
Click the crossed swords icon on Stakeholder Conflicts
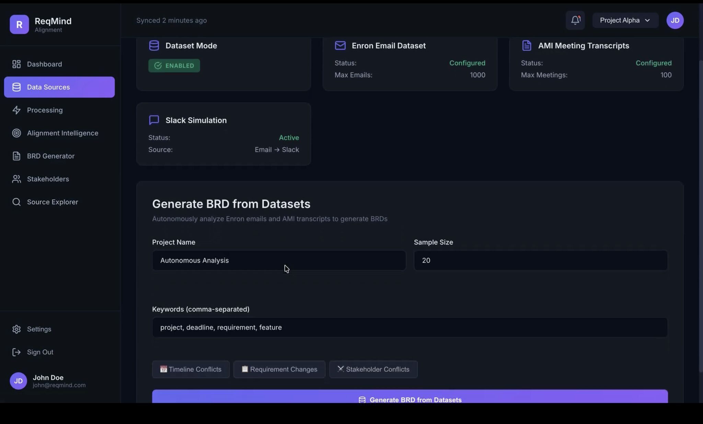[x=341, y=369]
